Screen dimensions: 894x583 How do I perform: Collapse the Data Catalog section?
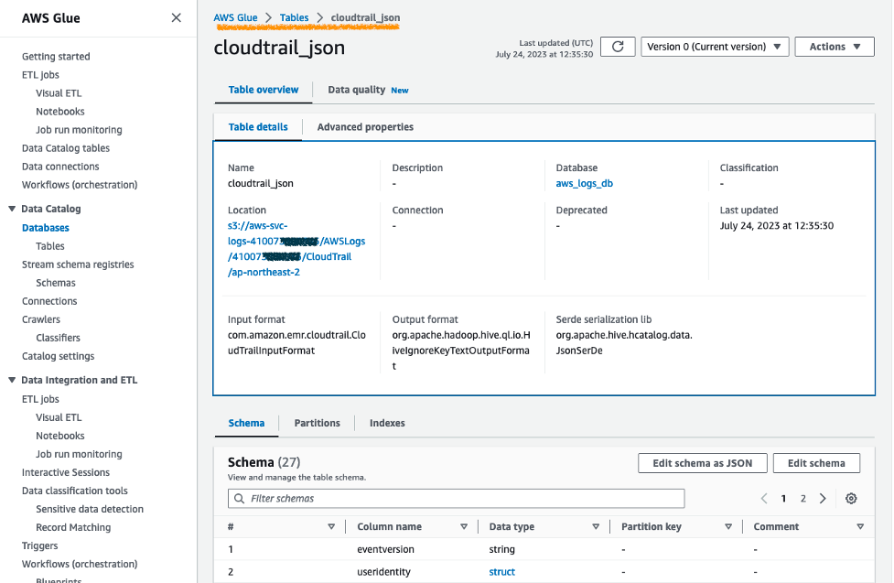11,209
